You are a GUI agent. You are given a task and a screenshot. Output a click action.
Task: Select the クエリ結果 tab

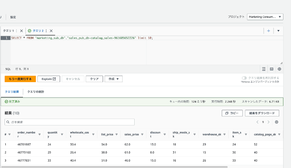pyautogui.click(x=12, y=92)
